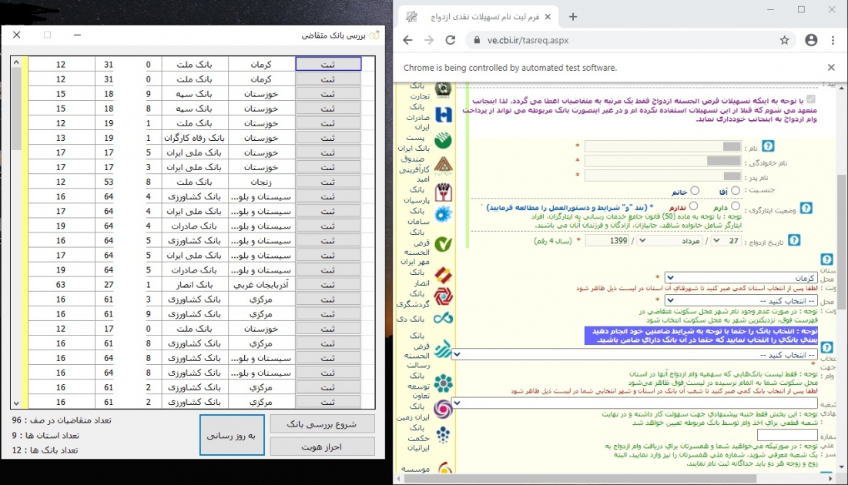Viewport: 848px width, 485px height.
Task: Reload the ve.cbi.ir page
Action: point(450,40)
